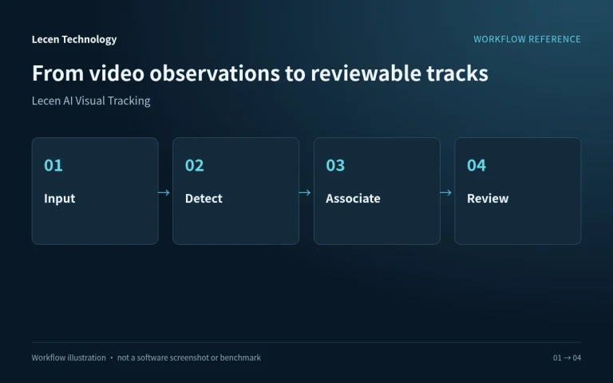
Task: Click the WORKFLOW REFERENCE label
Action: click(x=527, y=39)
